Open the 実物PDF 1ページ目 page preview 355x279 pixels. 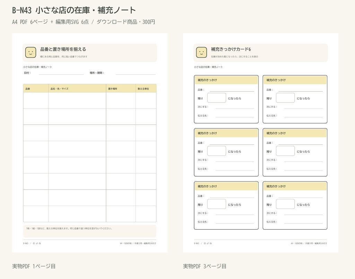point(90,143)
